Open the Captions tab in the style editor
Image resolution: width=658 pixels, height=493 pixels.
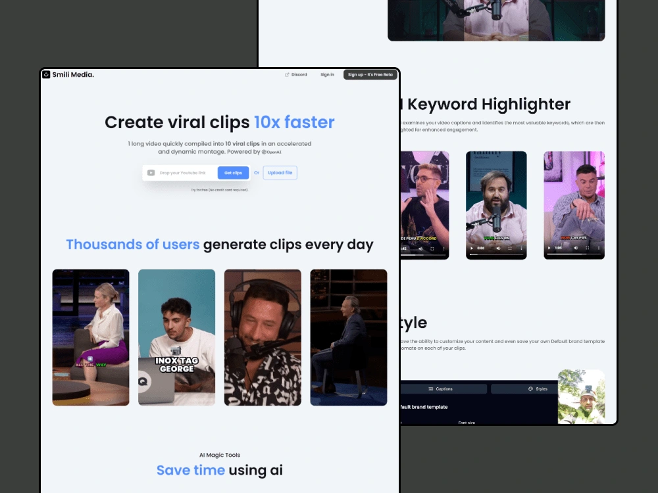tap(443, 389)
